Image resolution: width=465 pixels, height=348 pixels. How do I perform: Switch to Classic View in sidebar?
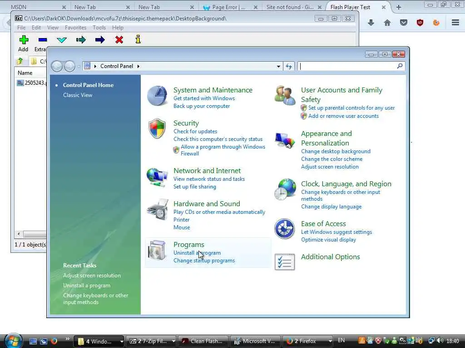coord(78,95)
